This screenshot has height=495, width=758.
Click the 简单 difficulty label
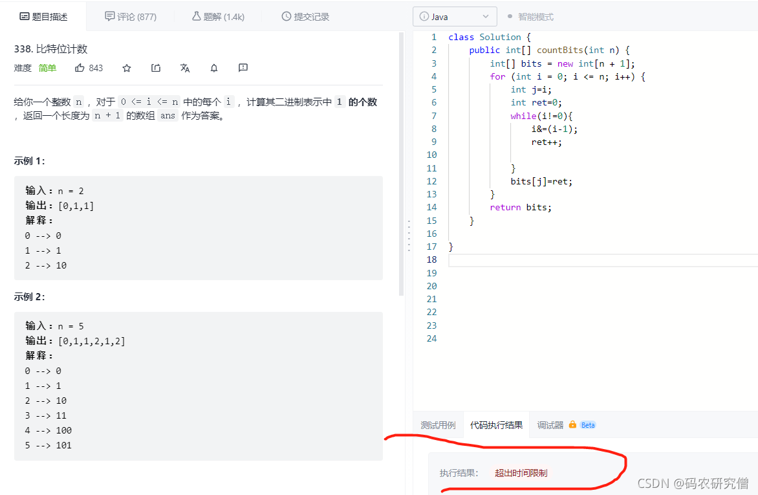[47, 68]
